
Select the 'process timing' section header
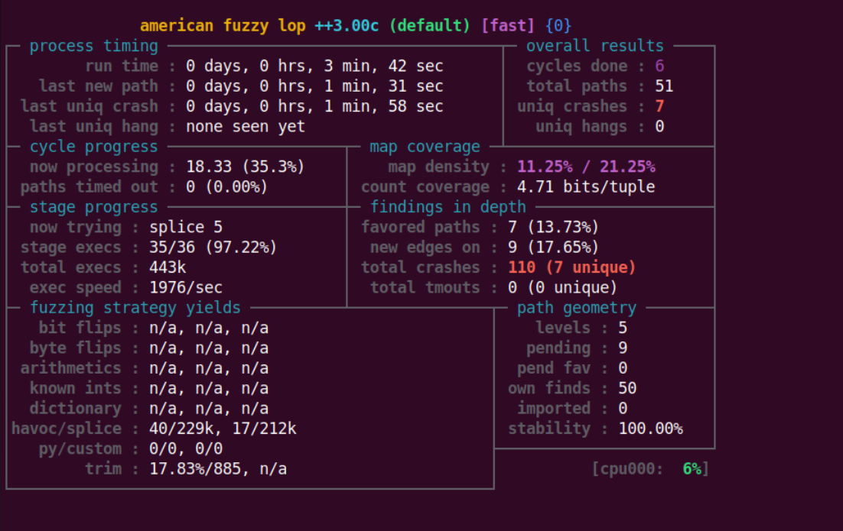(93, 46)
